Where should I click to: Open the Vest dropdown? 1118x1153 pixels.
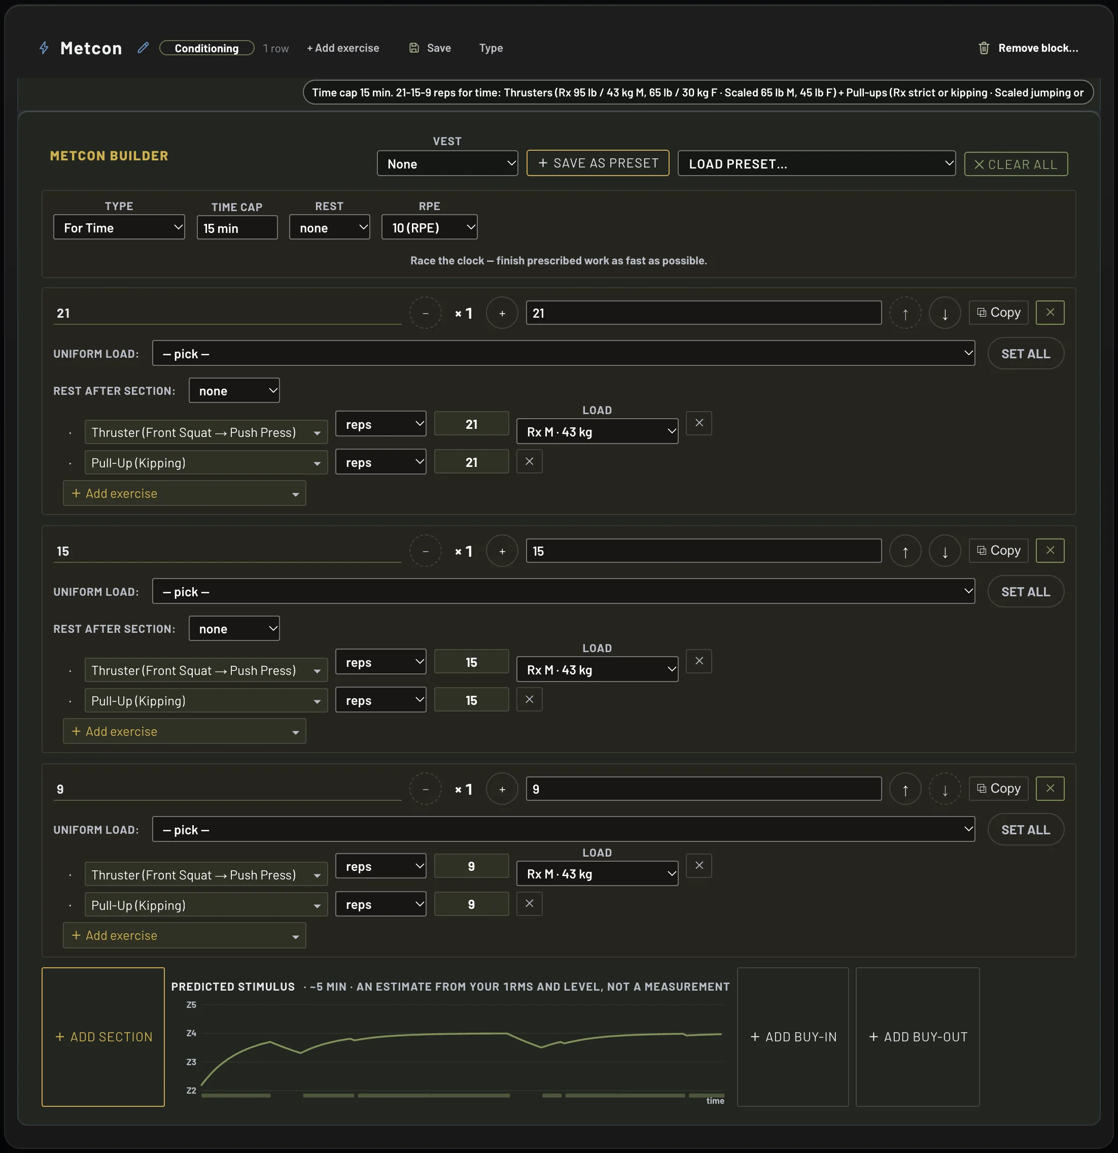447,163
